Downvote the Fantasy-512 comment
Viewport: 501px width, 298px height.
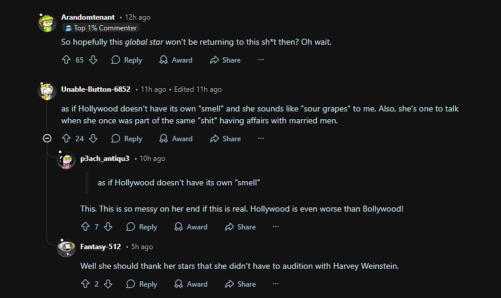click(x=108, y=284)
